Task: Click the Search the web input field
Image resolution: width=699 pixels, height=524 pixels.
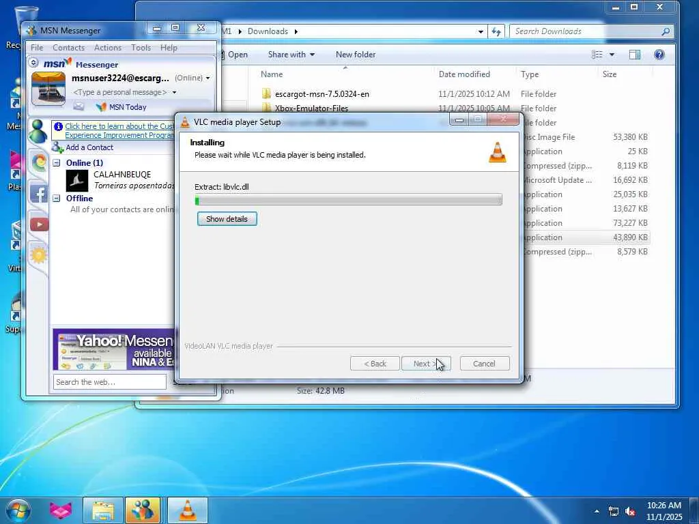Action: coord(110,382)
